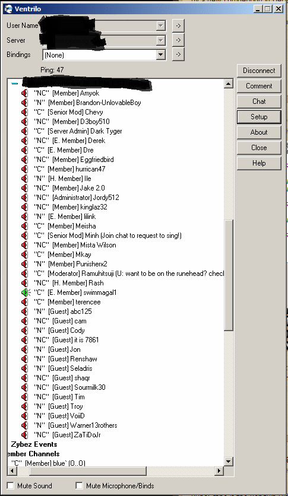Enable the Mute Sound checkbox
This screenshot has width=288, height=496.
[x=11, y=485]
